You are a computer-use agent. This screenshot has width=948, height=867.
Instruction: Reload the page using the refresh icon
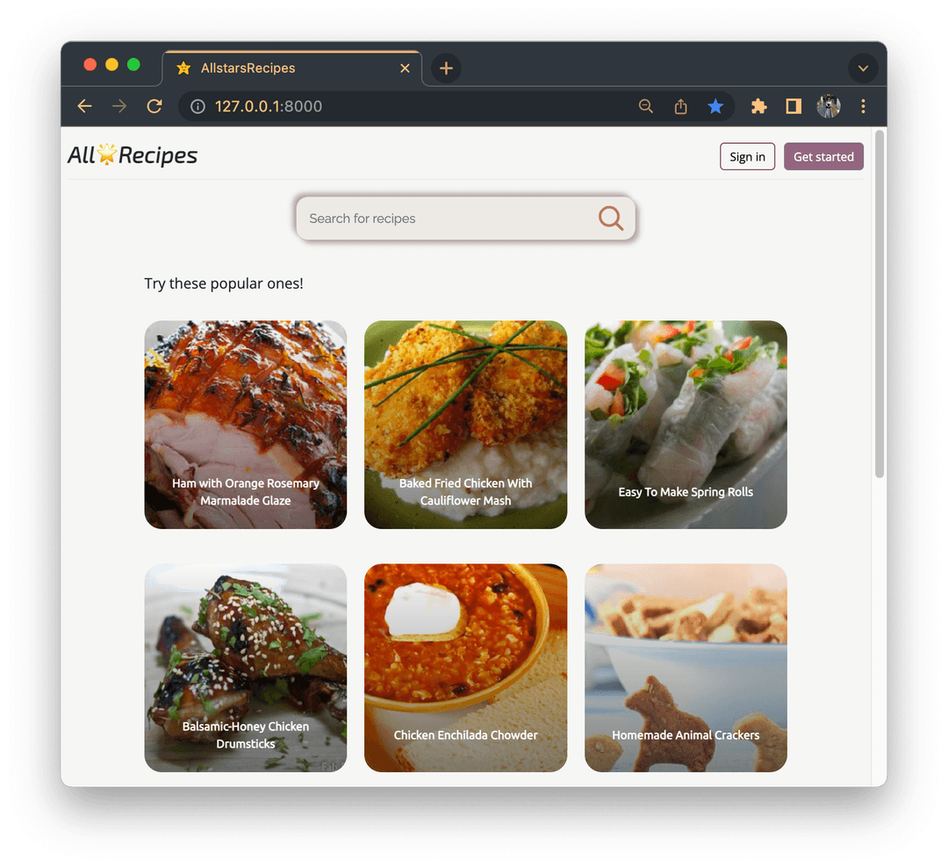point(154,106)
